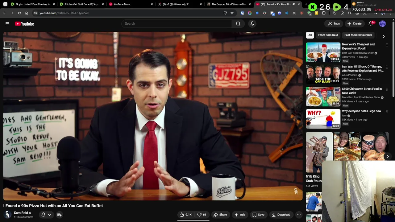Save the video to a playlist
395x222 pixels.
point(258,215)
